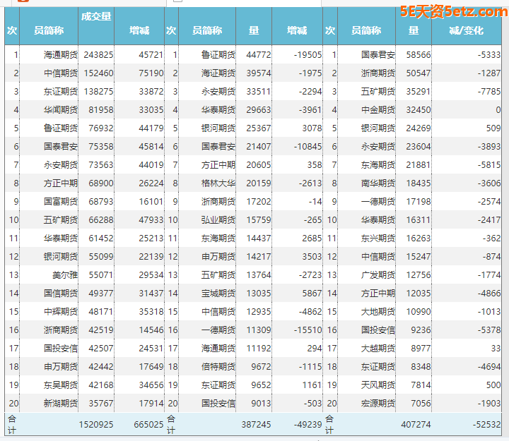
Task: Select the 宝城期货 cell
Action: tap(218, 293)
